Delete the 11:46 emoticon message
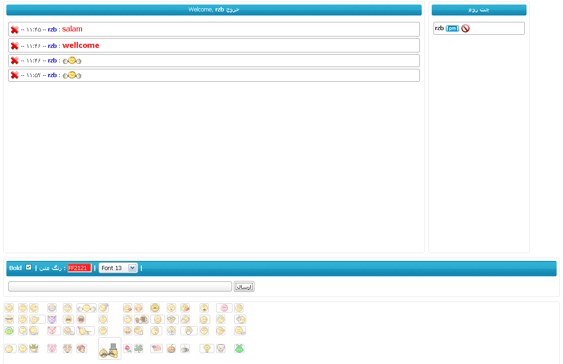 click(x=15, y=60)
